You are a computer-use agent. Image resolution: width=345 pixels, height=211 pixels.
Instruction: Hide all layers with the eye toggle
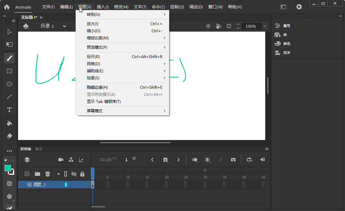74,174
